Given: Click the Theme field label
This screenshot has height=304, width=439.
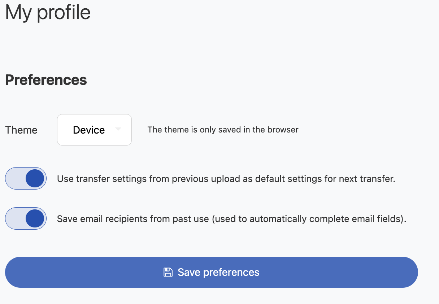Looking at the screenshot, I should (x=21, y=130).
